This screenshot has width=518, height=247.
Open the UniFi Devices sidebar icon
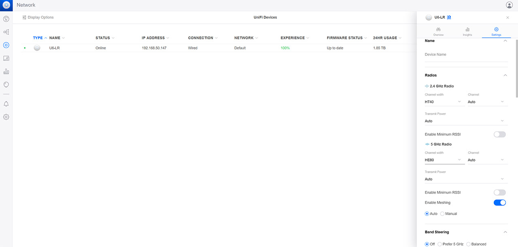(6, 45)
